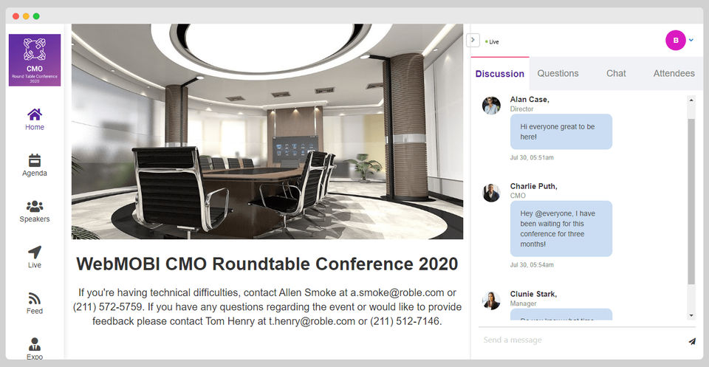This screenshot has width=709, height=367.
Task: Click the t.henry@roble.com email address
Action: click(x=312, y=321)
